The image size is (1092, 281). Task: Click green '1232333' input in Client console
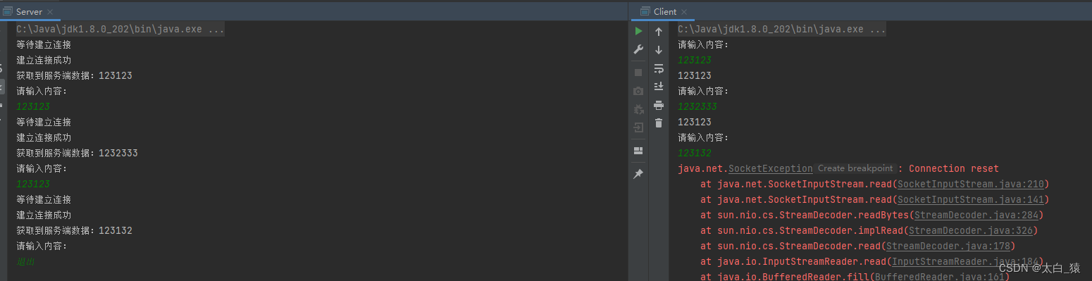click(x=697, y=106)
